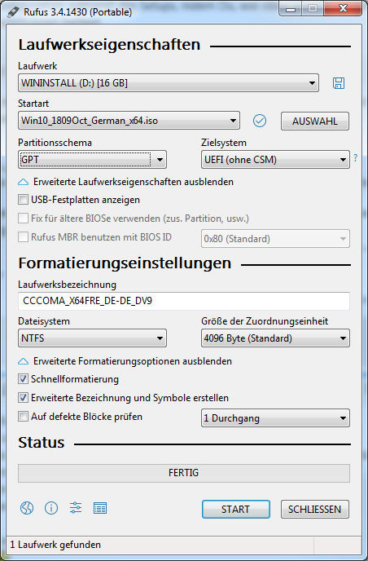Click the SCHLIESSEN button
Screen dimensions: 368x561
[x=315, y=509]
